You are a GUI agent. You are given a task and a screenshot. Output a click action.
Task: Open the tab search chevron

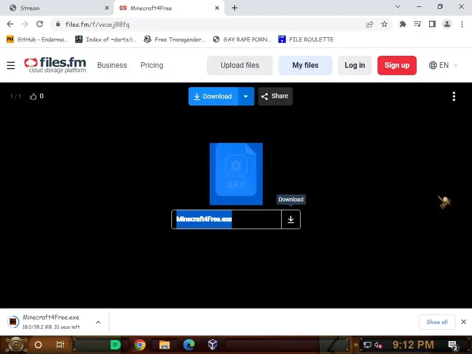coord(398,6)
